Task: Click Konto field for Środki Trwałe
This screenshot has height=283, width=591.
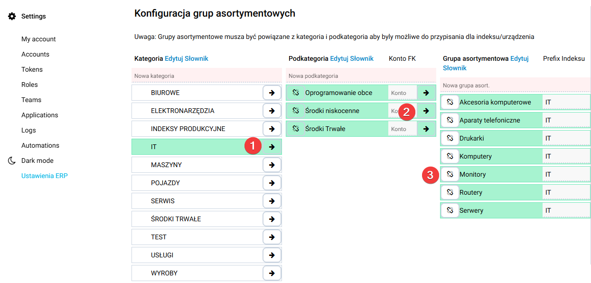Action: click(x=403, y=129)
